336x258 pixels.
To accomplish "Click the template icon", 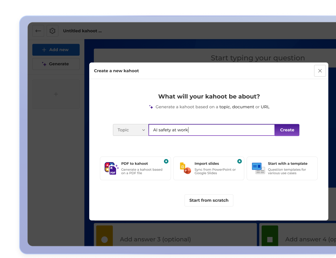I will [258, 168].
